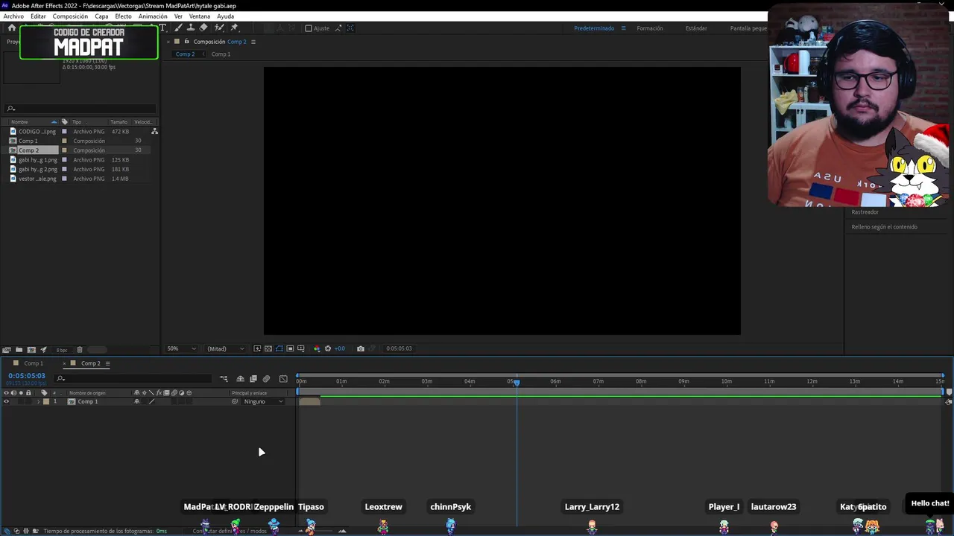Toggle transparency grid icon

pos(268,348)
